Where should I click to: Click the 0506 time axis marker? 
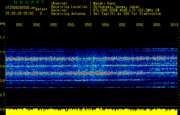[106, 25]
